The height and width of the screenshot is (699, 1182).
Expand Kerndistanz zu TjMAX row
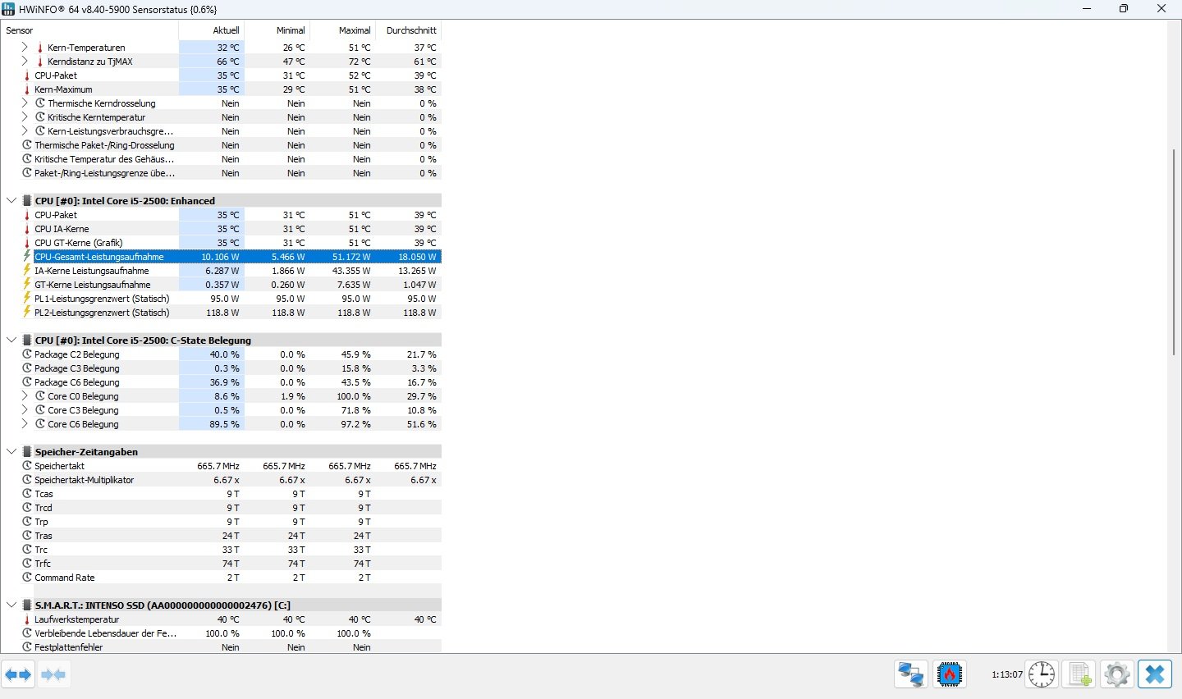[25, 62]
